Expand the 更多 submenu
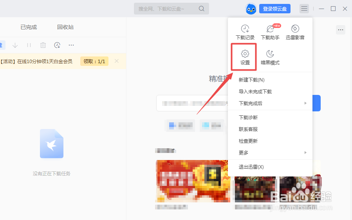352x220 pixels. 270,153
